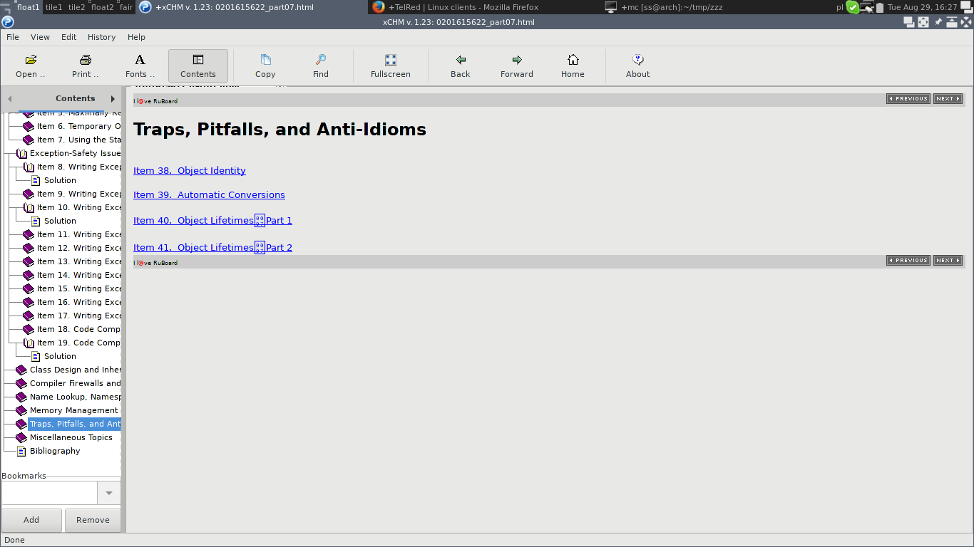Open link Item 40. Object Lifetimes Part 1
The height and width of the screenshot is (547, 974).
pos(212,221)
